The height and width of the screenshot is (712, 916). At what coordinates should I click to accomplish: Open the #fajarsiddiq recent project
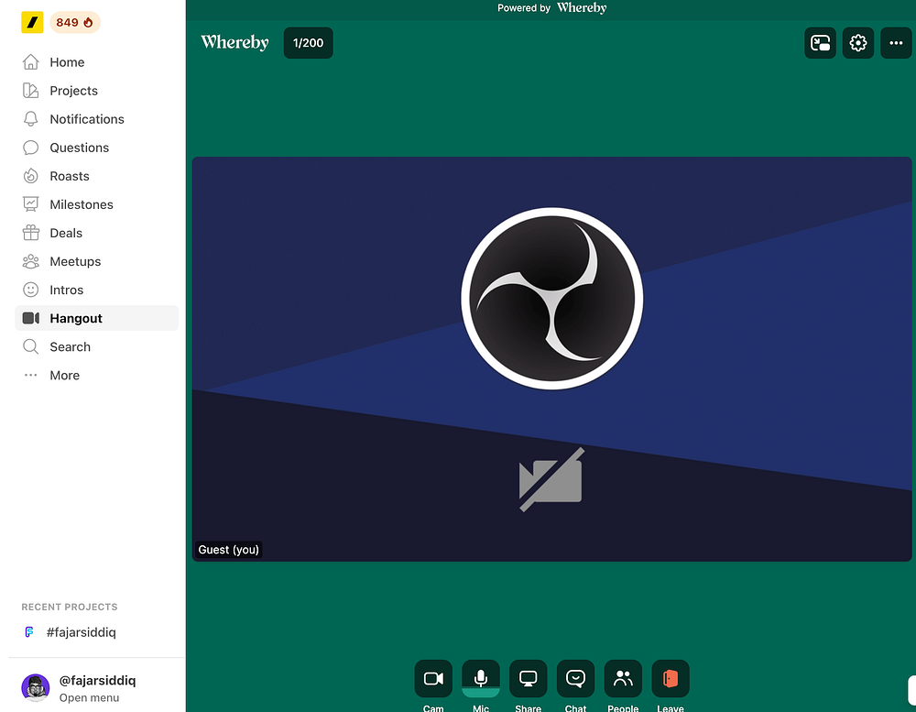click(71, 632)
